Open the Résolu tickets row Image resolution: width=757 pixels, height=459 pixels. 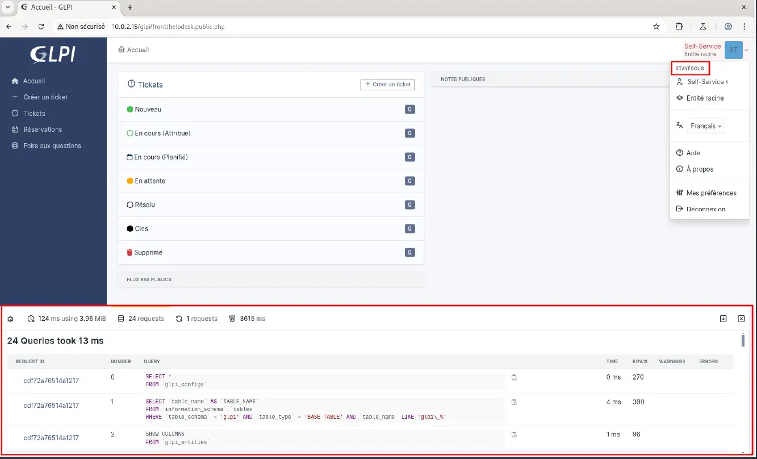pos(271,205)
